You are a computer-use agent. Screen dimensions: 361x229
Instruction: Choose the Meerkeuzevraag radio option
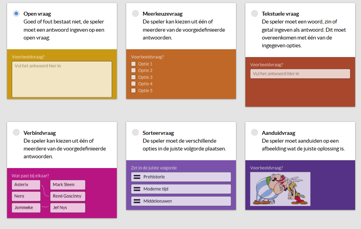coord(135,14)
